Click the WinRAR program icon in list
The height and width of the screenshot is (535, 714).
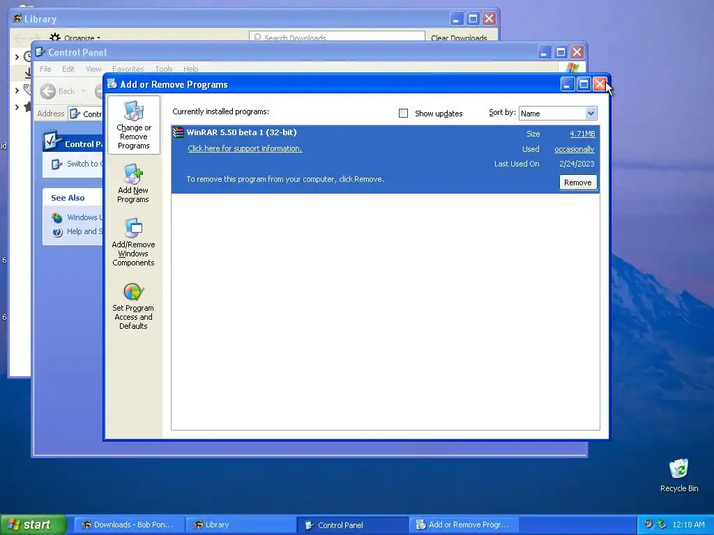[178, 132]
